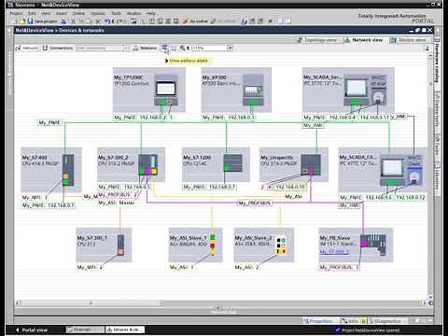Select the My_S7-300_2 CPU device

click(131, 165)
